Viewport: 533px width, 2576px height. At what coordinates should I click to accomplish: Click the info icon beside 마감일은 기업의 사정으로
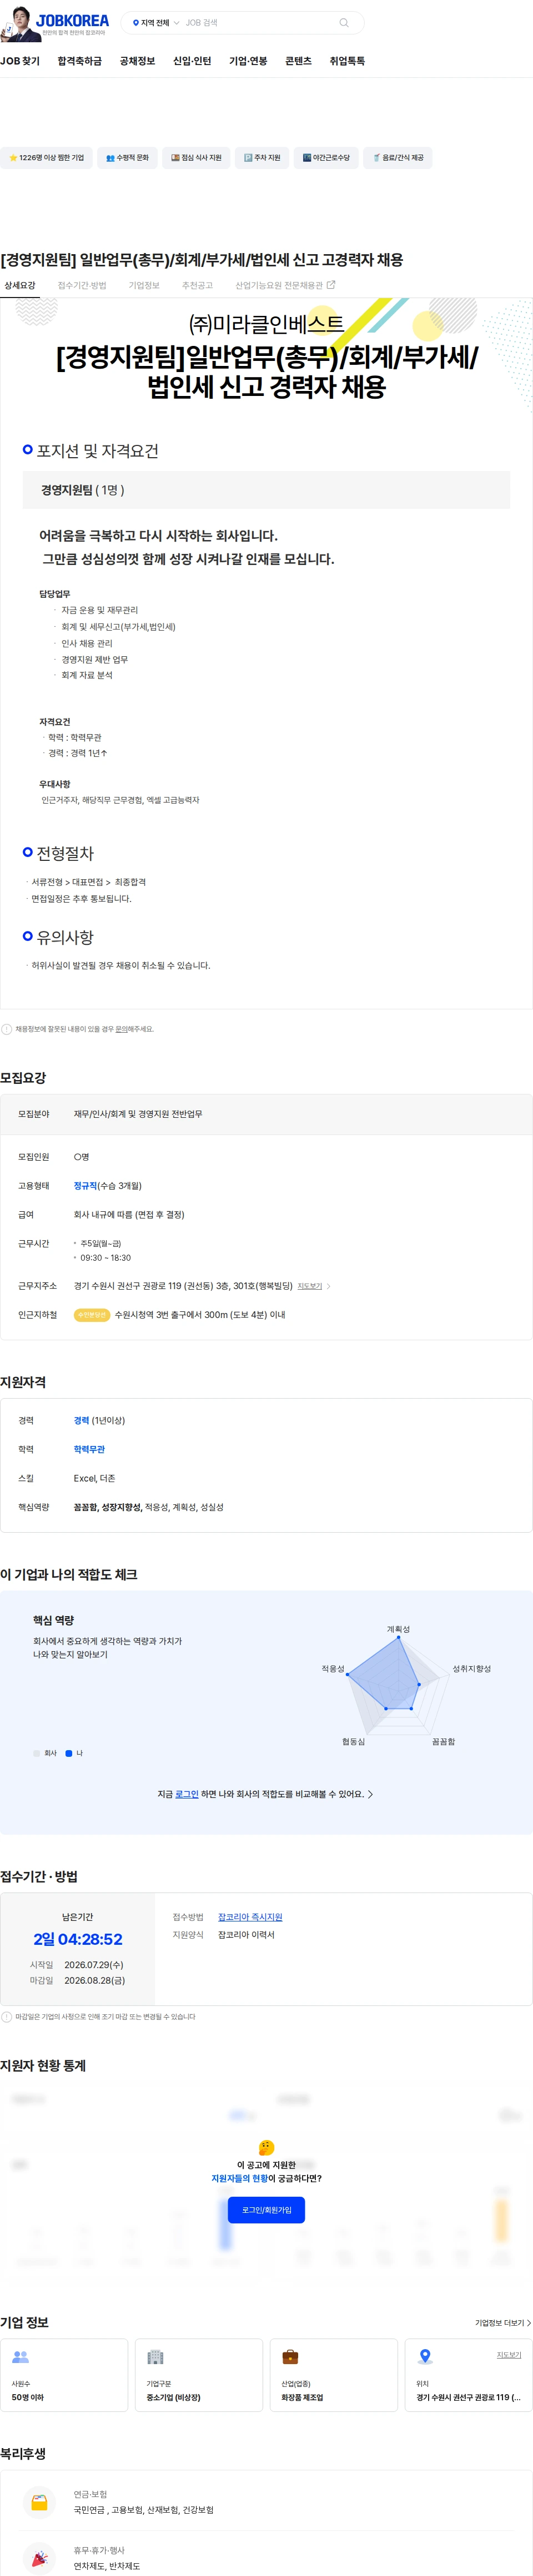click(7, 2017)
